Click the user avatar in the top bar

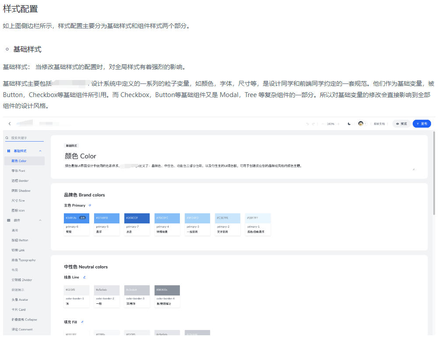[361, 124]
